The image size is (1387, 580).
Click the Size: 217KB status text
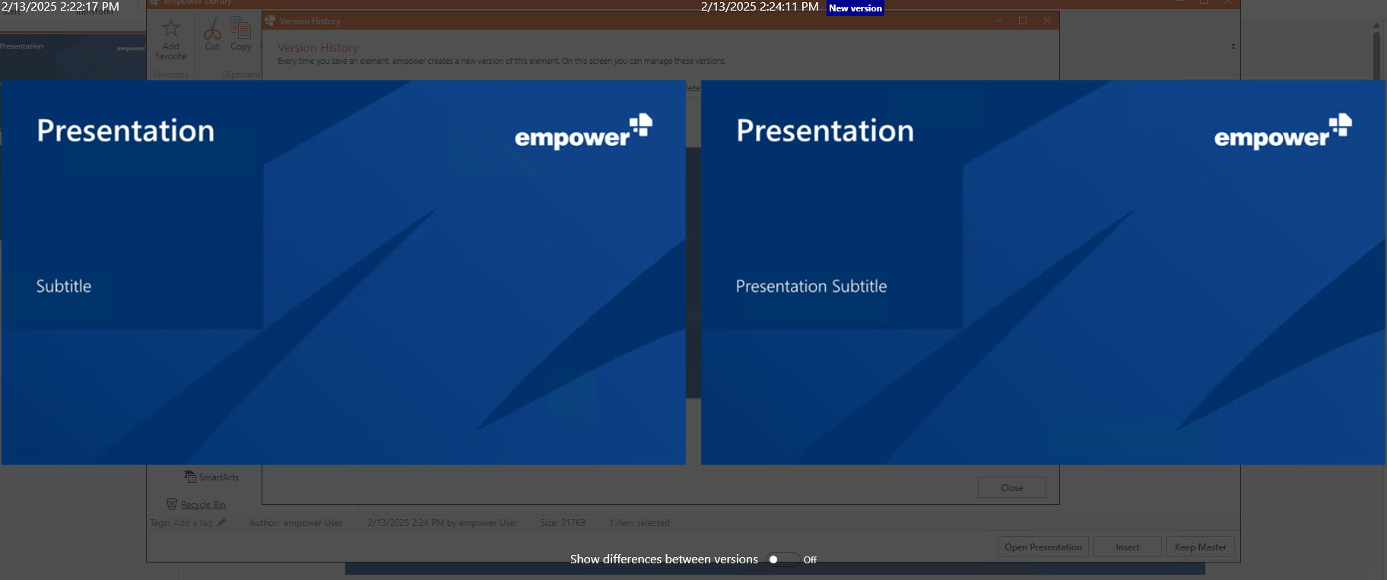click(x=563, y=523)
